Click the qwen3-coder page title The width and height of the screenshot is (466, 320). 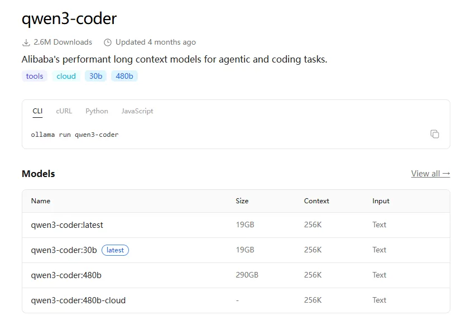tap(69, 18)
